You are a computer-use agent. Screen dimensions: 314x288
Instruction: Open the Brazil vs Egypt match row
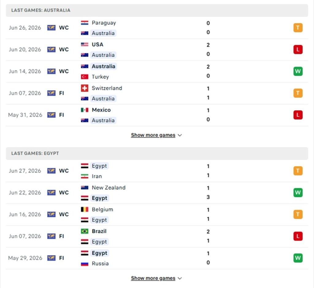click(x=157, y=236)
